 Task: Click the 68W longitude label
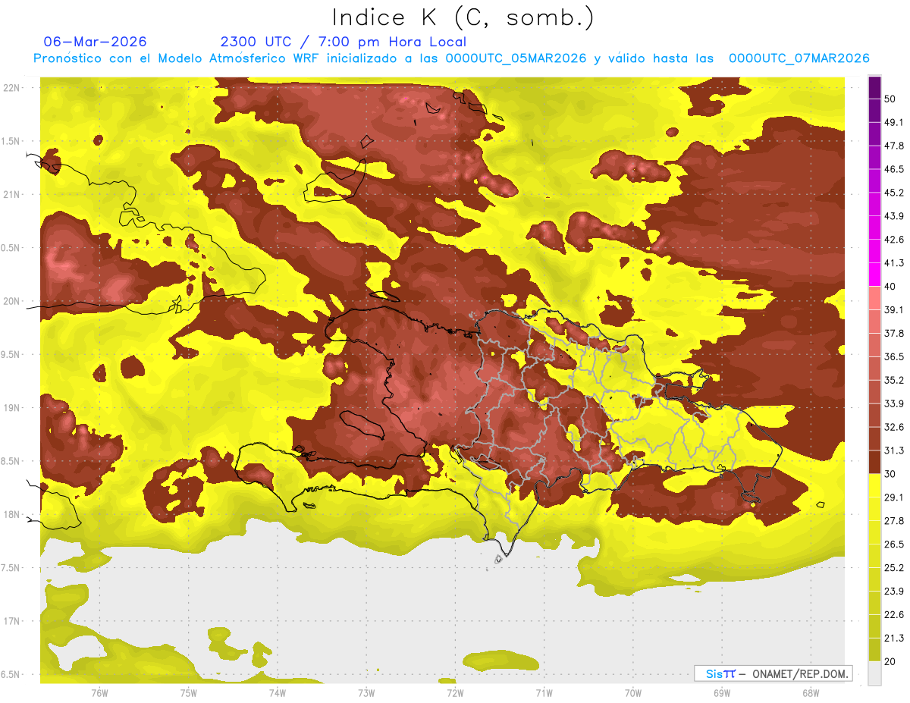click(x=811, y=693)
